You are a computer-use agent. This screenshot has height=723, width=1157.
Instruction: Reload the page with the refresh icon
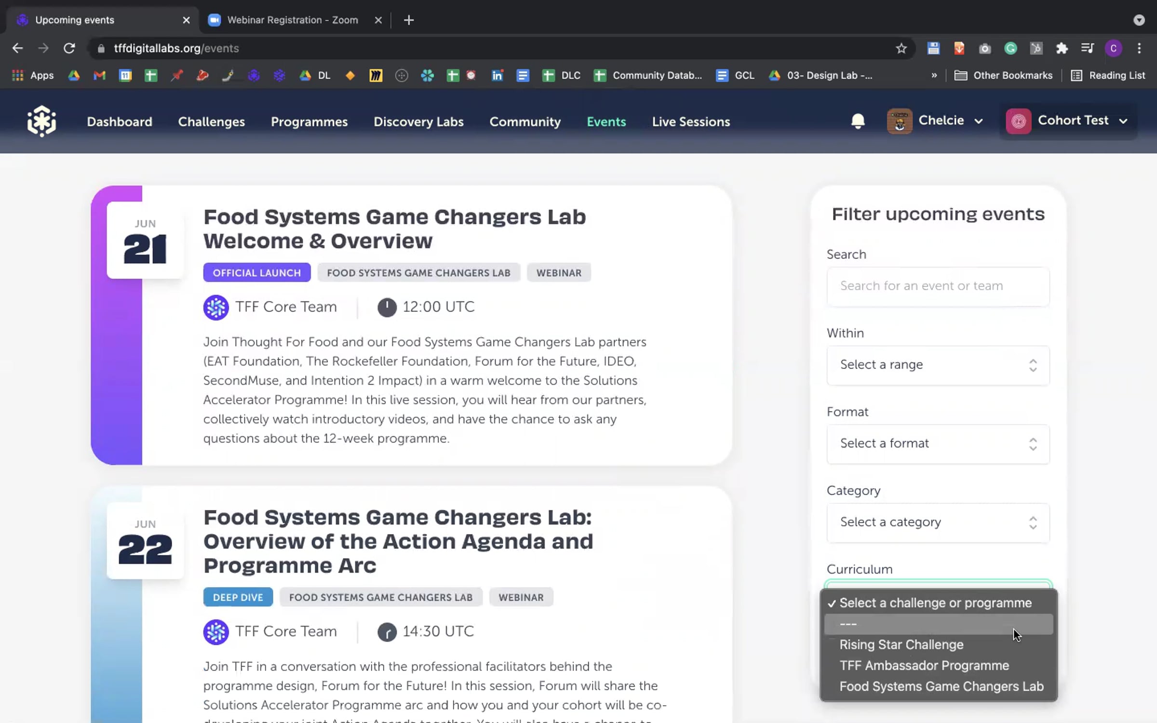(69, 48)
